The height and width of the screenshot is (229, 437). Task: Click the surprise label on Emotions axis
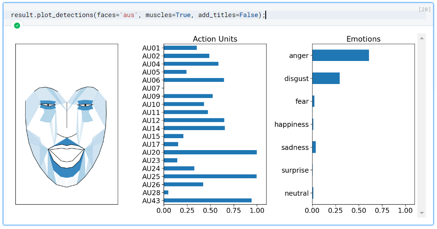click(x=295, y=170)
